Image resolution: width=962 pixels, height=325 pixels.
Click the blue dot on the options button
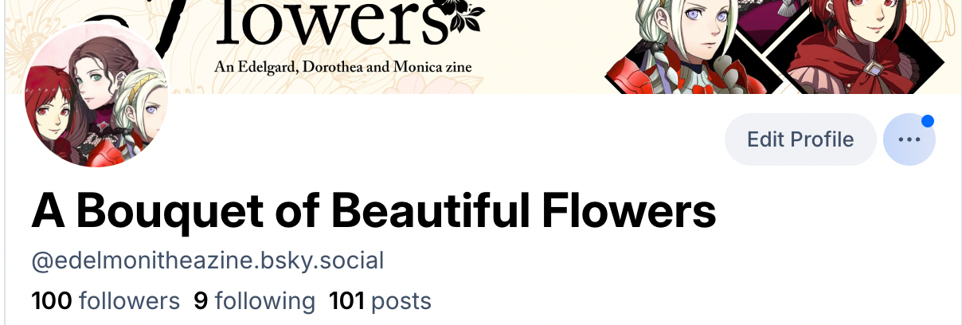[x=927, y=121]
